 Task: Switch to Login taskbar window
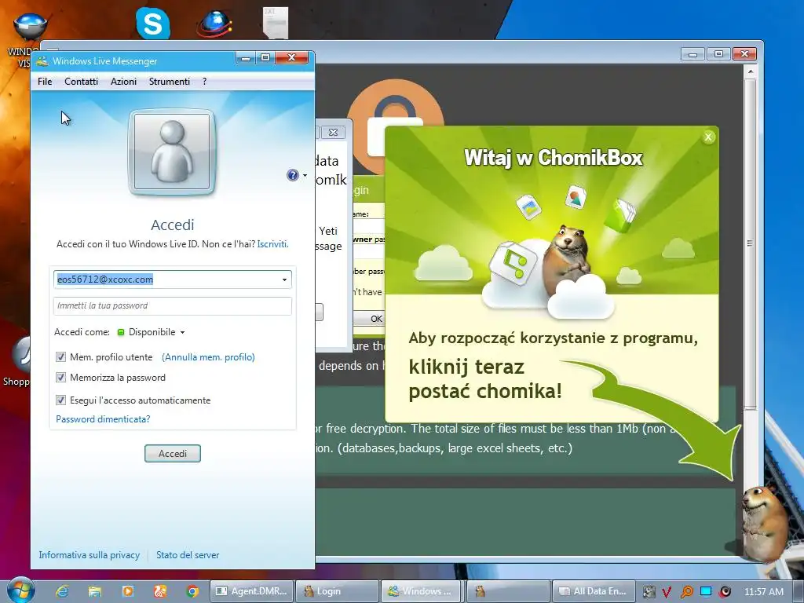pos(338,591)
